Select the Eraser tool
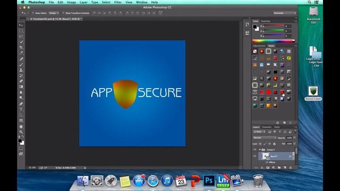340x191 pixels. tap(21, 81)
